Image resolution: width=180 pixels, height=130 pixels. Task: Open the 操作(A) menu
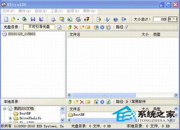pyautogui.click(x=25, y=11)
